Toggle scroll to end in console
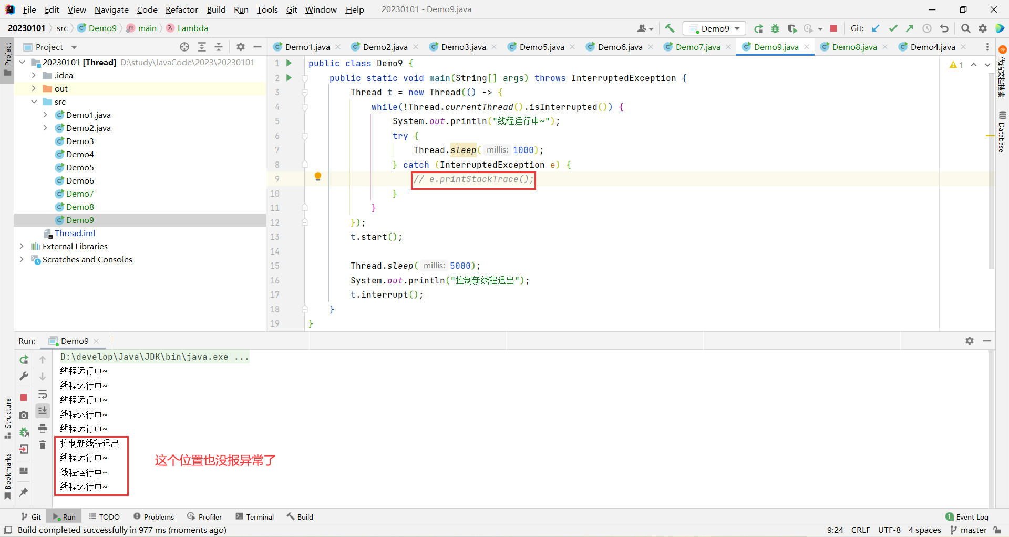Viewport: 1009px width, 537px height. [43, 411]
